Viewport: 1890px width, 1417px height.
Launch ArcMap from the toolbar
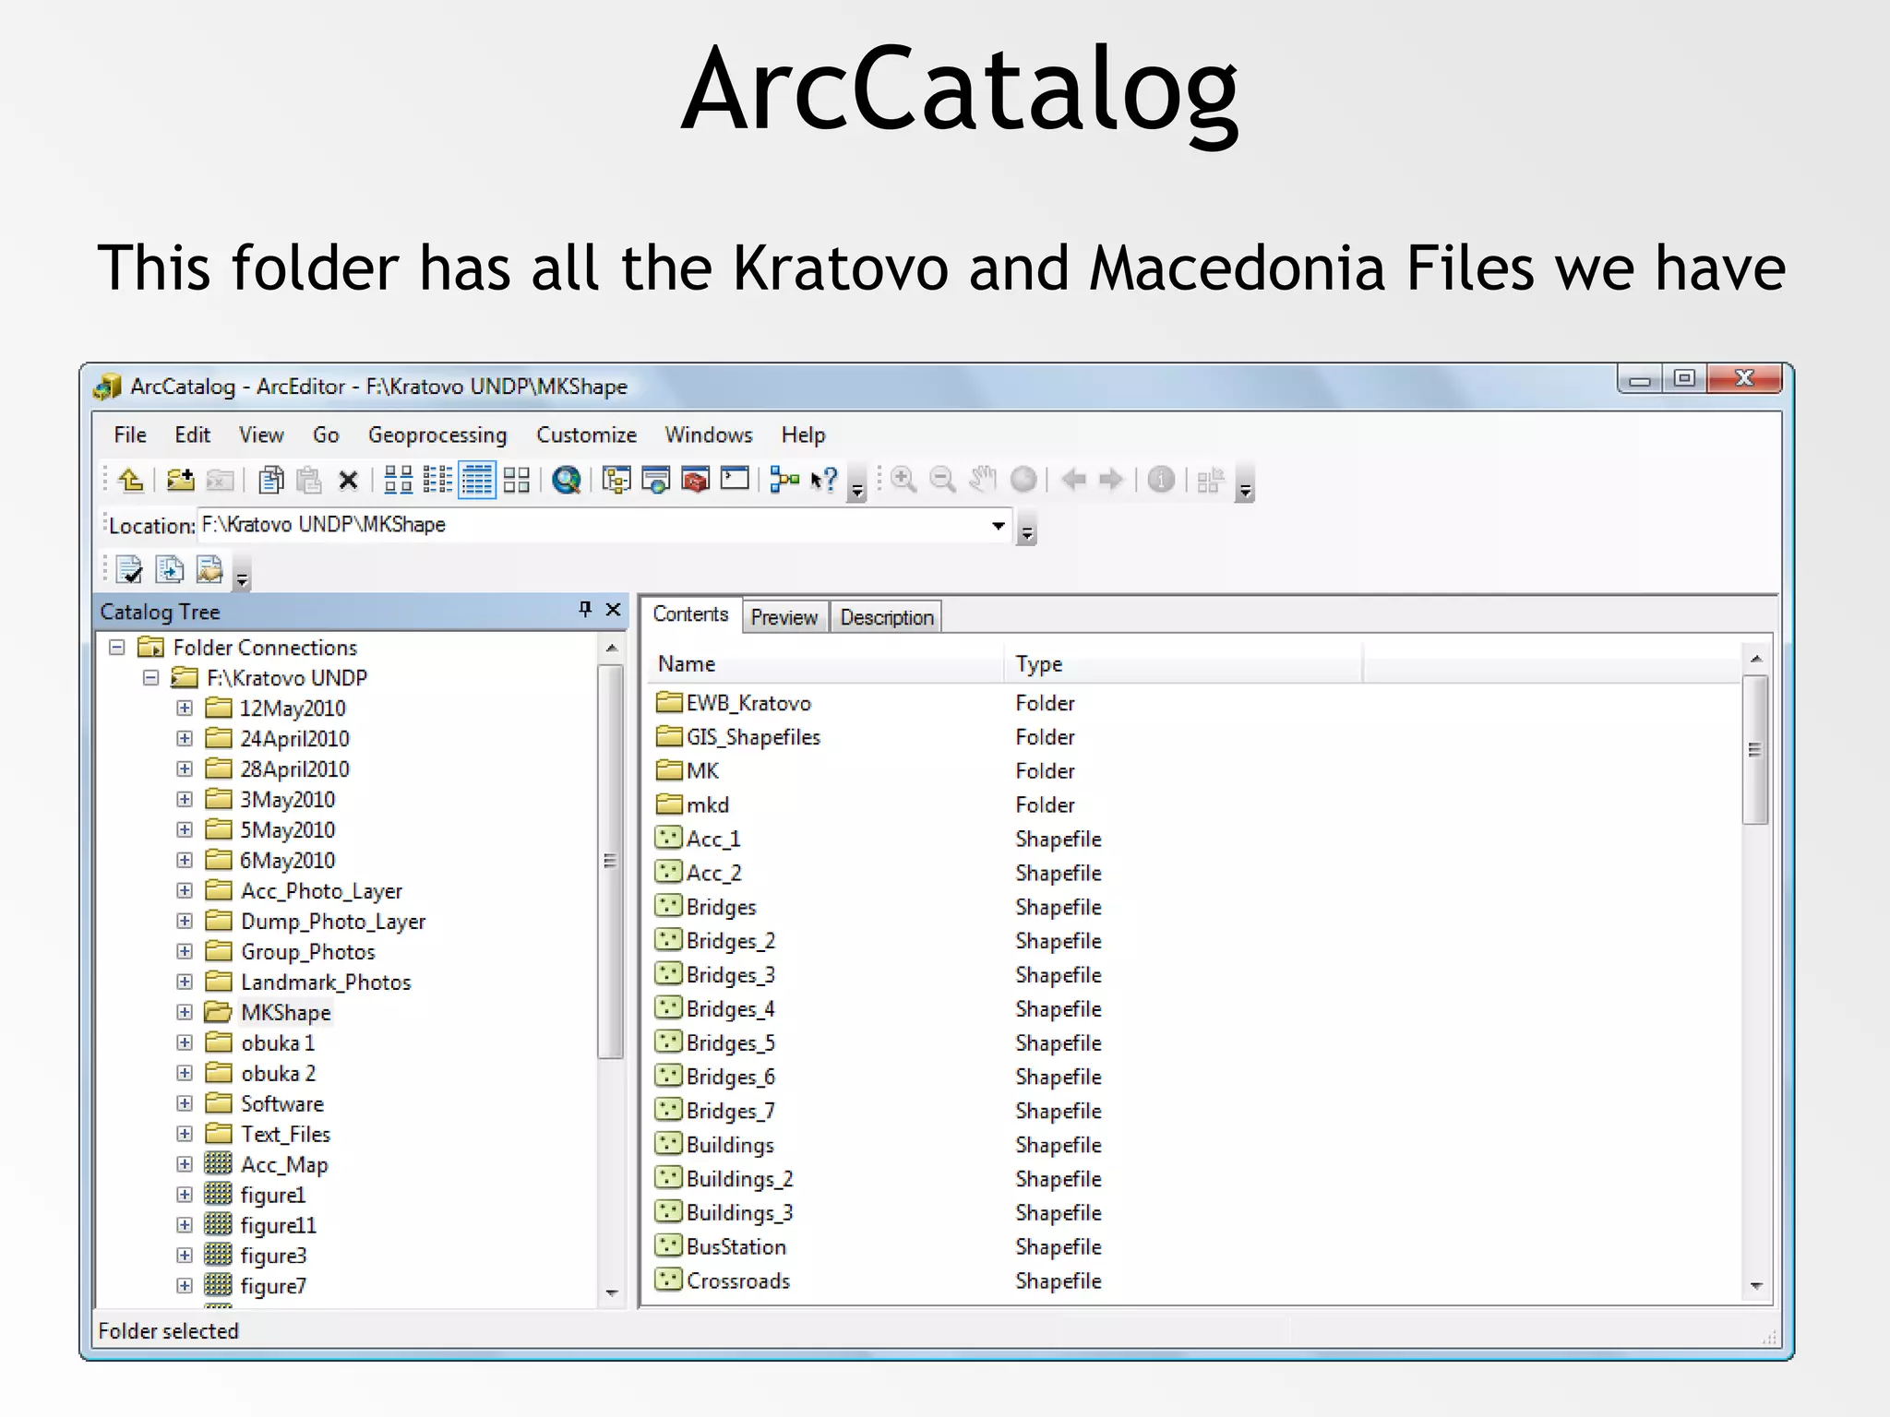[567, 480]
